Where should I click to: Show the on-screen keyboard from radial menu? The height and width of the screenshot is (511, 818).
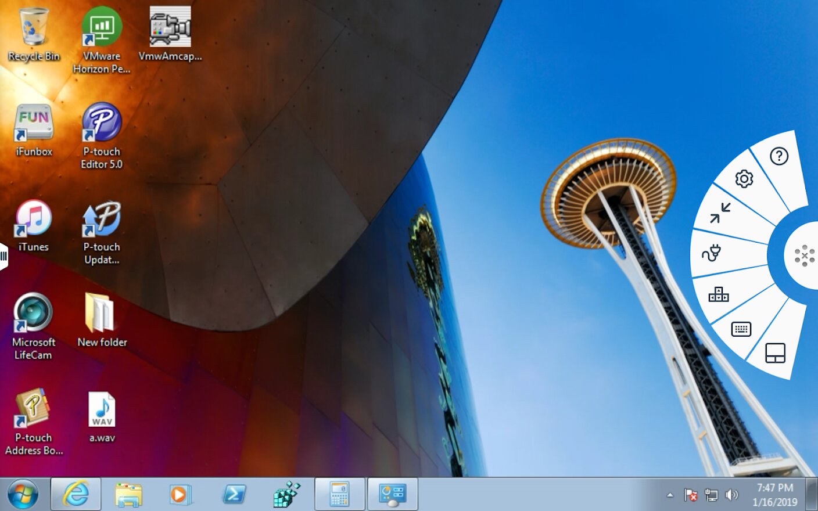(741, 329)
